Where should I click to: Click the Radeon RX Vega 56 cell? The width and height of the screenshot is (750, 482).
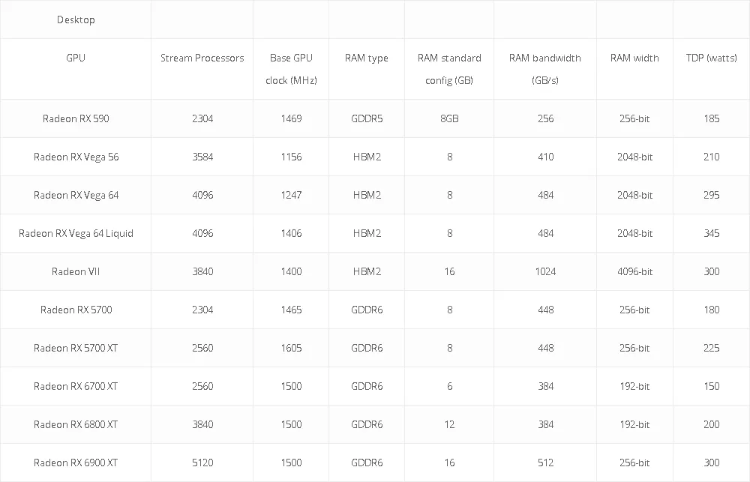point(76,157)
